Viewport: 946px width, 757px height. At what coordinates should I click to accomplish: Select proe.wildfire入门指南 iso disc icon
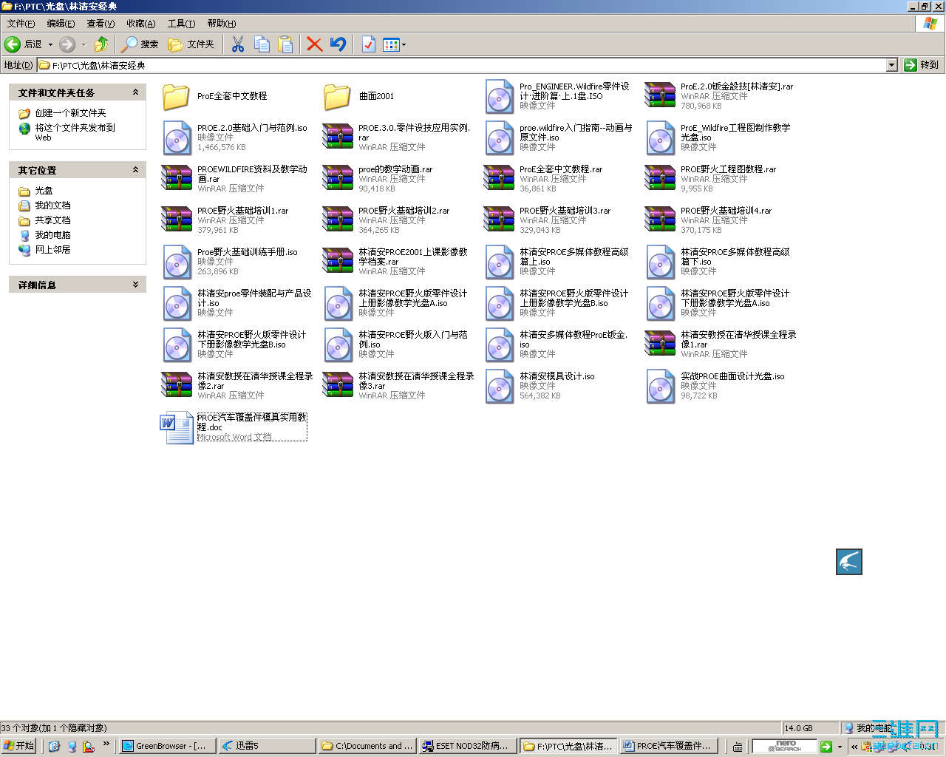point(500,138)
